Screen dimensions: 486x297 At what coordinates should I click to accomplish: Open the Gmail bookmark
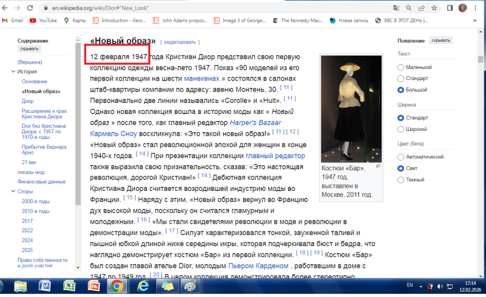(x=12, y=20)
